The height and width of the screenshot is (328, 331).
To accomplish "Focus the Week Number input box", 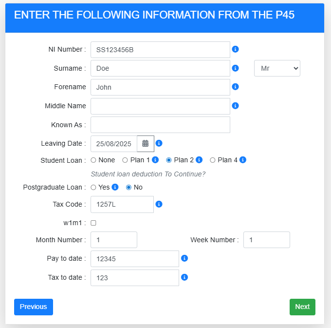I will [266, 240].
